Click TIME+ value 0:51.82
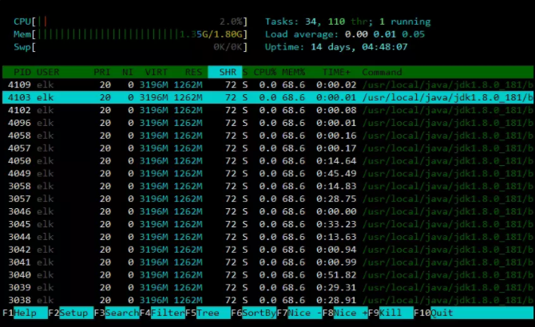 pyautogui.click(x=336, y=274)
